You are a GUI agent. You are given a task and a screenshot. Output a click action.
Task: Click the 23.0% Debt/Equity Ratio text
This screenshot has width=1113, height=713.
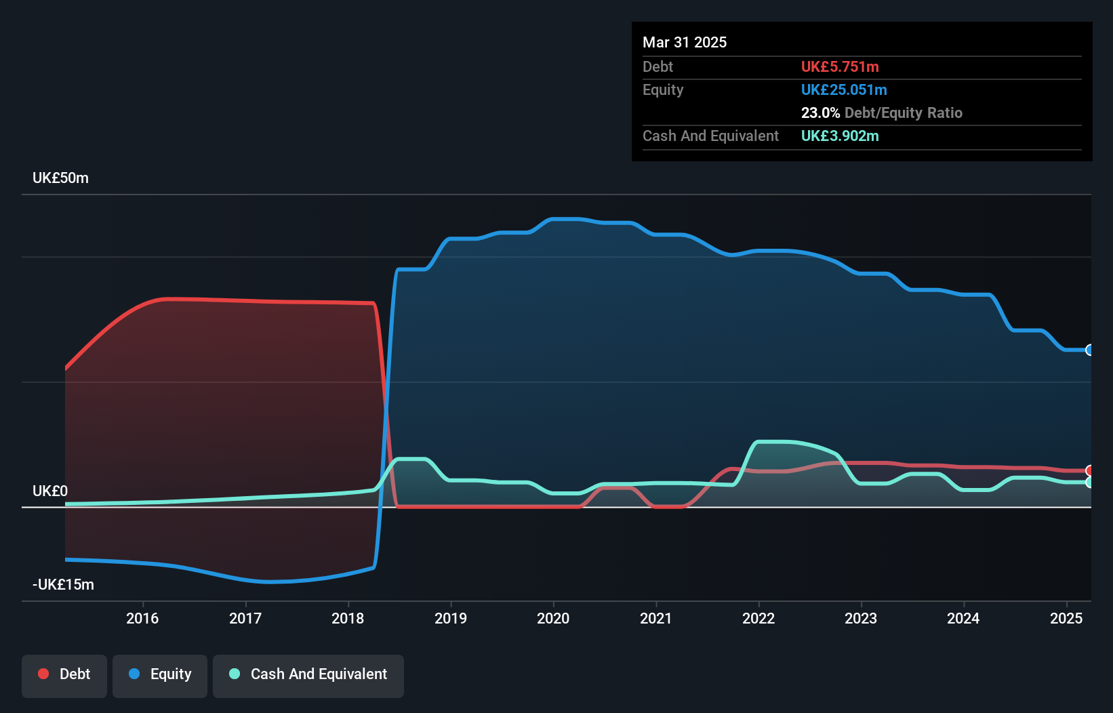tap(881, 113)
